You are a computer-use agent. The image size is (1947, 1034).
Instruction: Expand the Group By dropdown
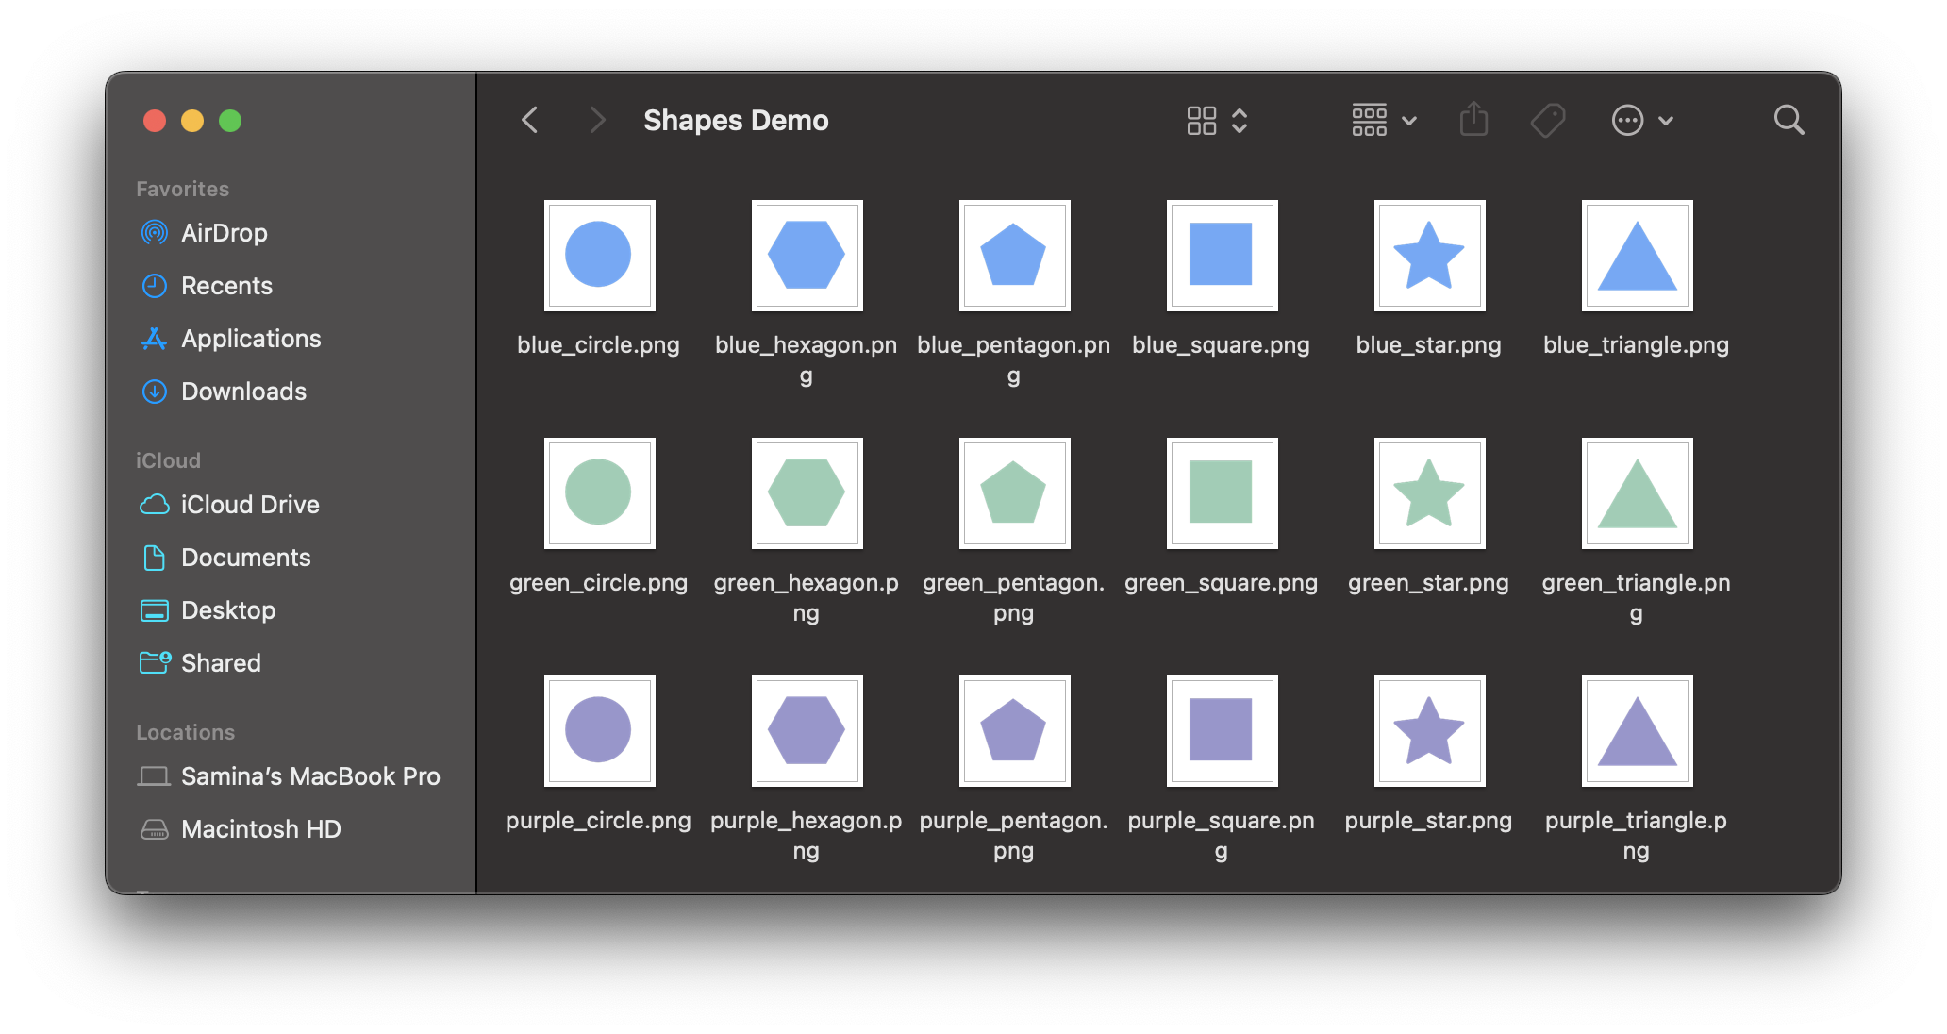[x=1384, y=120]
